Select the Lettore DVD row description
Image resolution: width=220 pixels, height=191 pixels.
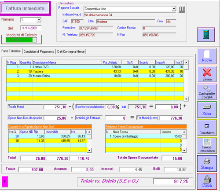[x=67, y=67]
